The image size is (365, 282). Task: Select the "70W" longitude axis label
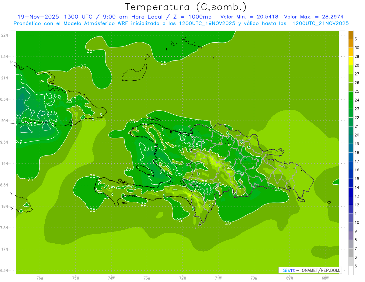coord(254,278)
